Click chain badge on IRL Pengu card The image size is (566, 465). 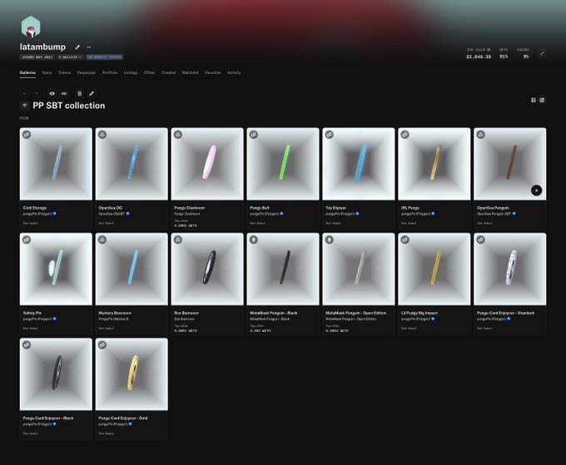[x=405, y=135]
